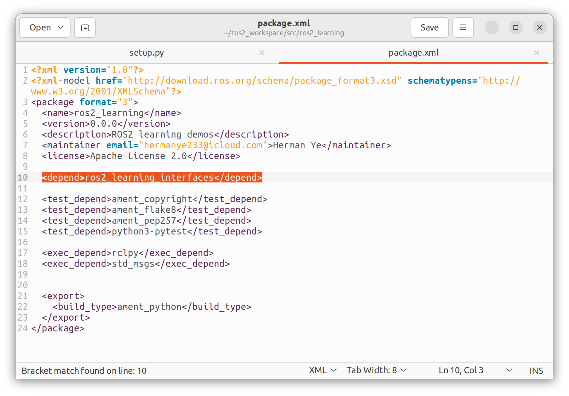Image resolution: width=569 pixels, height=396 pixels.
Task: Click the package format="3" line
Action: [x=85, y=102]
